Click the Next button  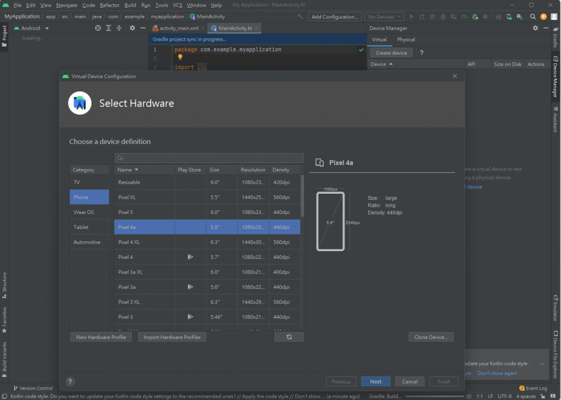tap(376, 381)
